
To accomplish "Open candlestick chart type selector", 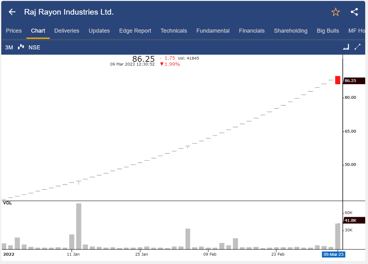I will (x=21, y=47).
